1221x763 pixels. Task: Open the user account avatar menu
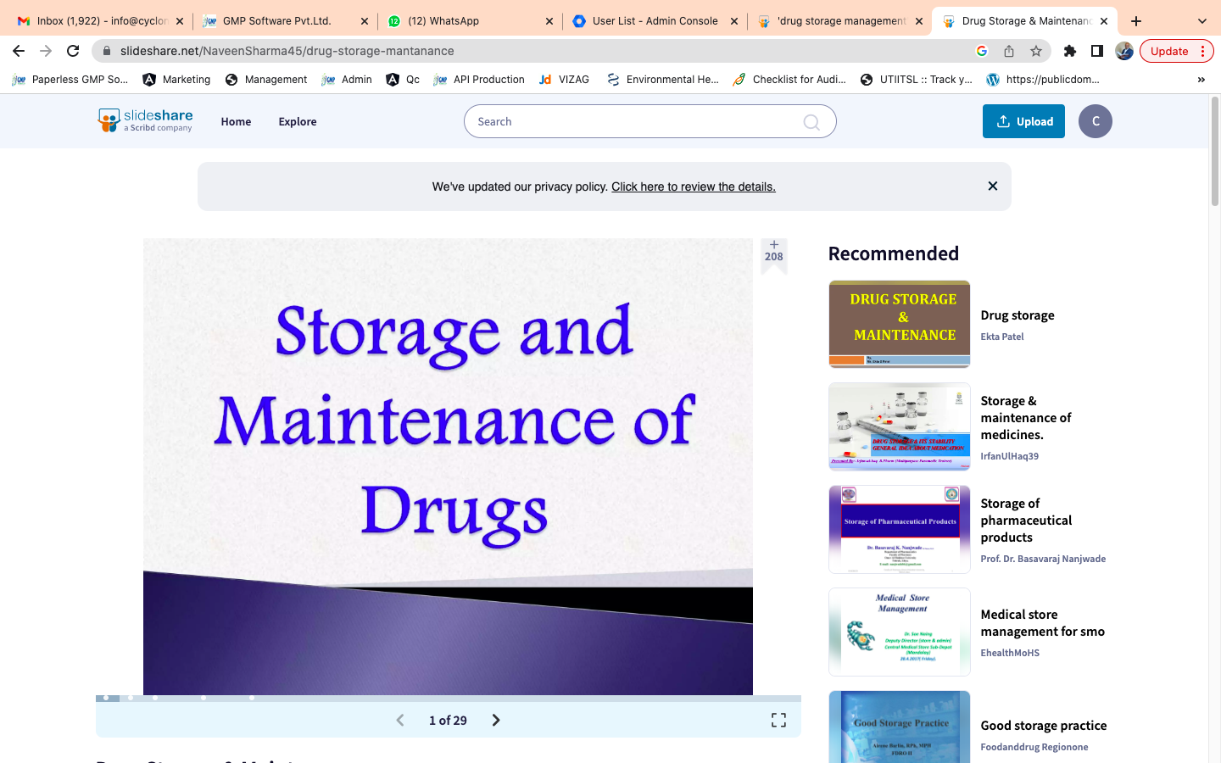1095,121
